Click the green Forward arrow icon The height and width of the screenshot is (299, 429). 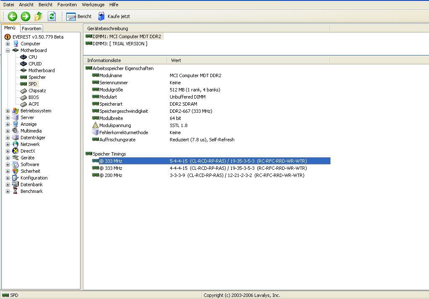[x=26, y=16]
